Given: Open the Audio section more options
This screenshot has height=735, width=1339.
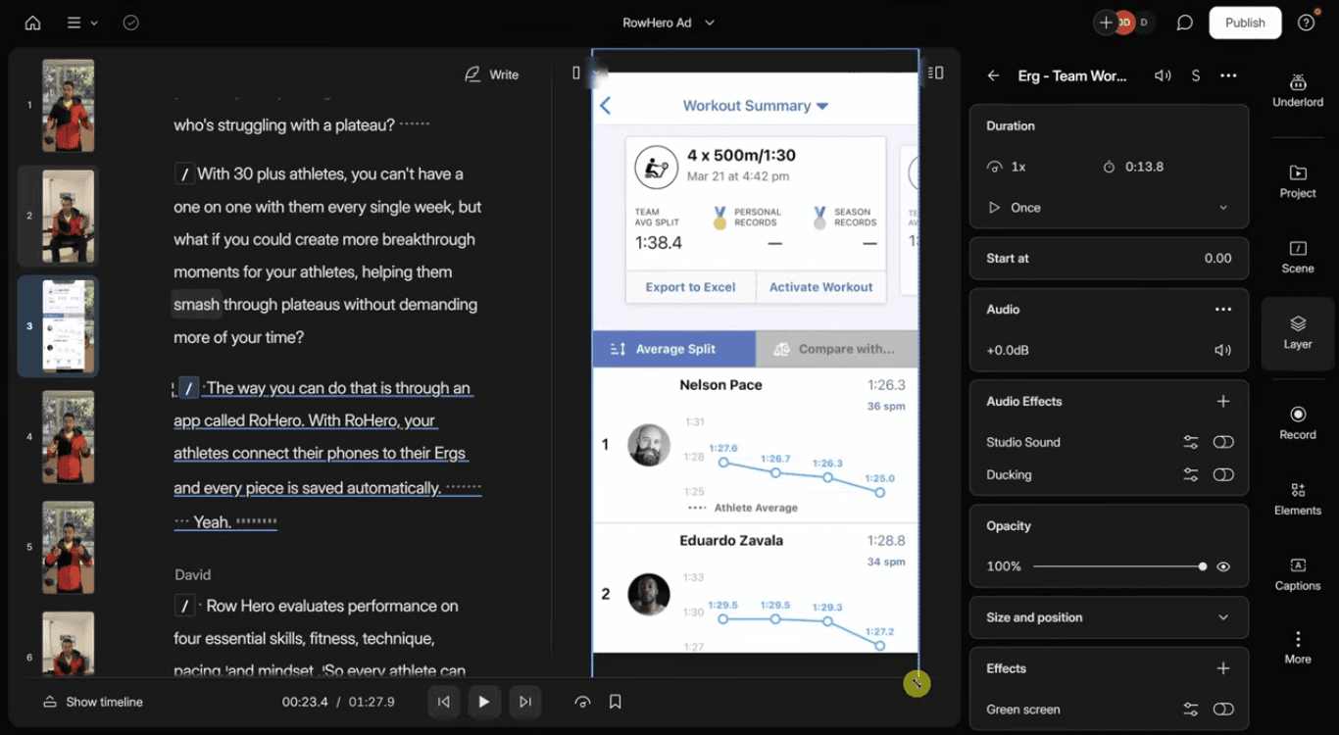Looking at the screenshot, I should (1223, 309).
